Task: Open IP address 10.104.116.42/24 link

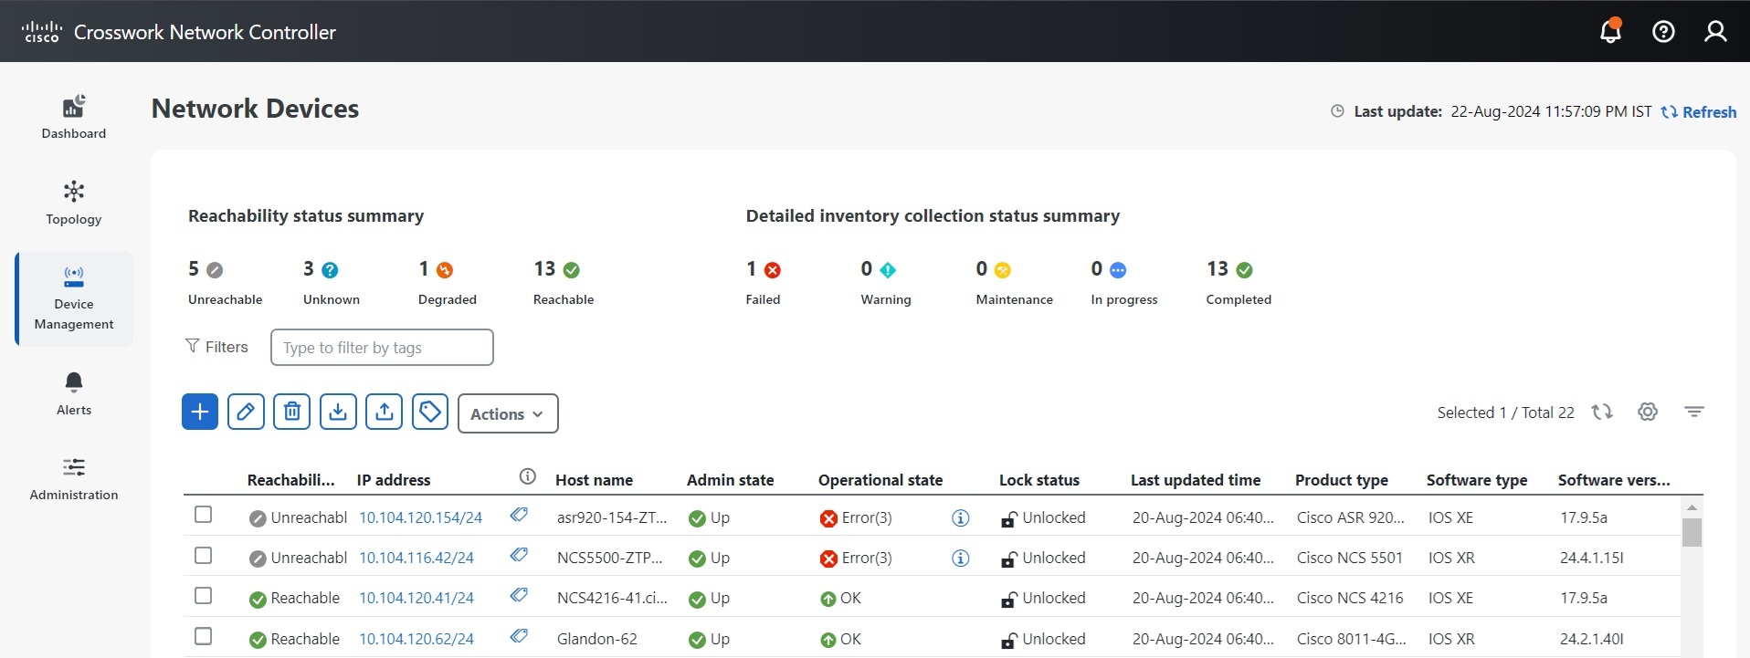Action: coord(416,558)
